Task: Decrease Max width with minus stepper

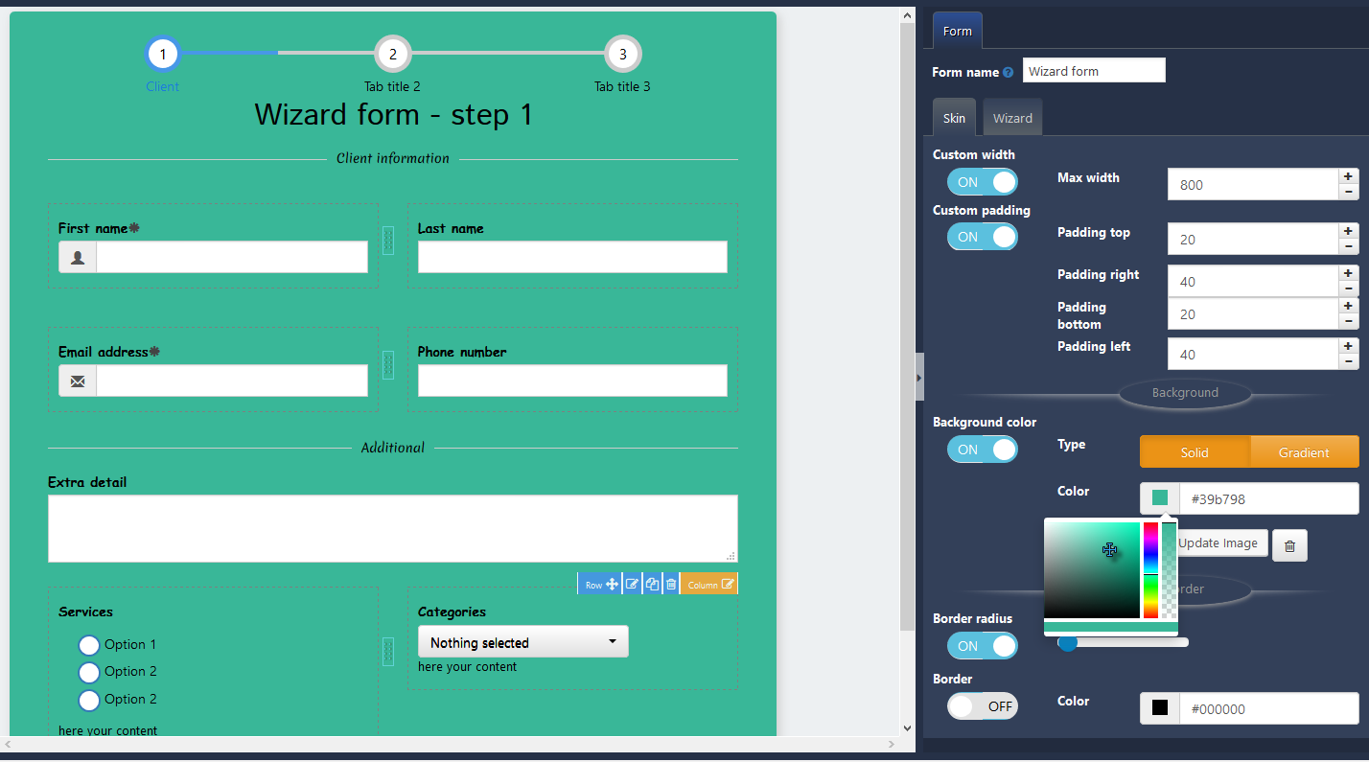Action: pyautogui.click(x=1349, y=193)
